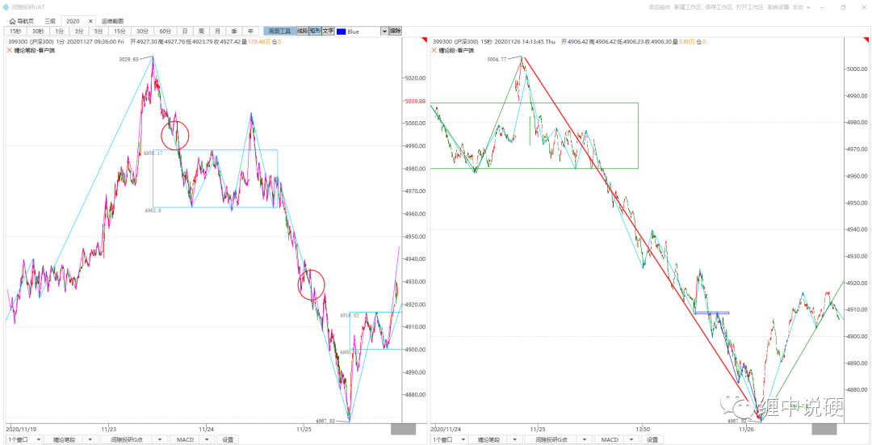Select the 60分 timeframe

tap(166, 31)
